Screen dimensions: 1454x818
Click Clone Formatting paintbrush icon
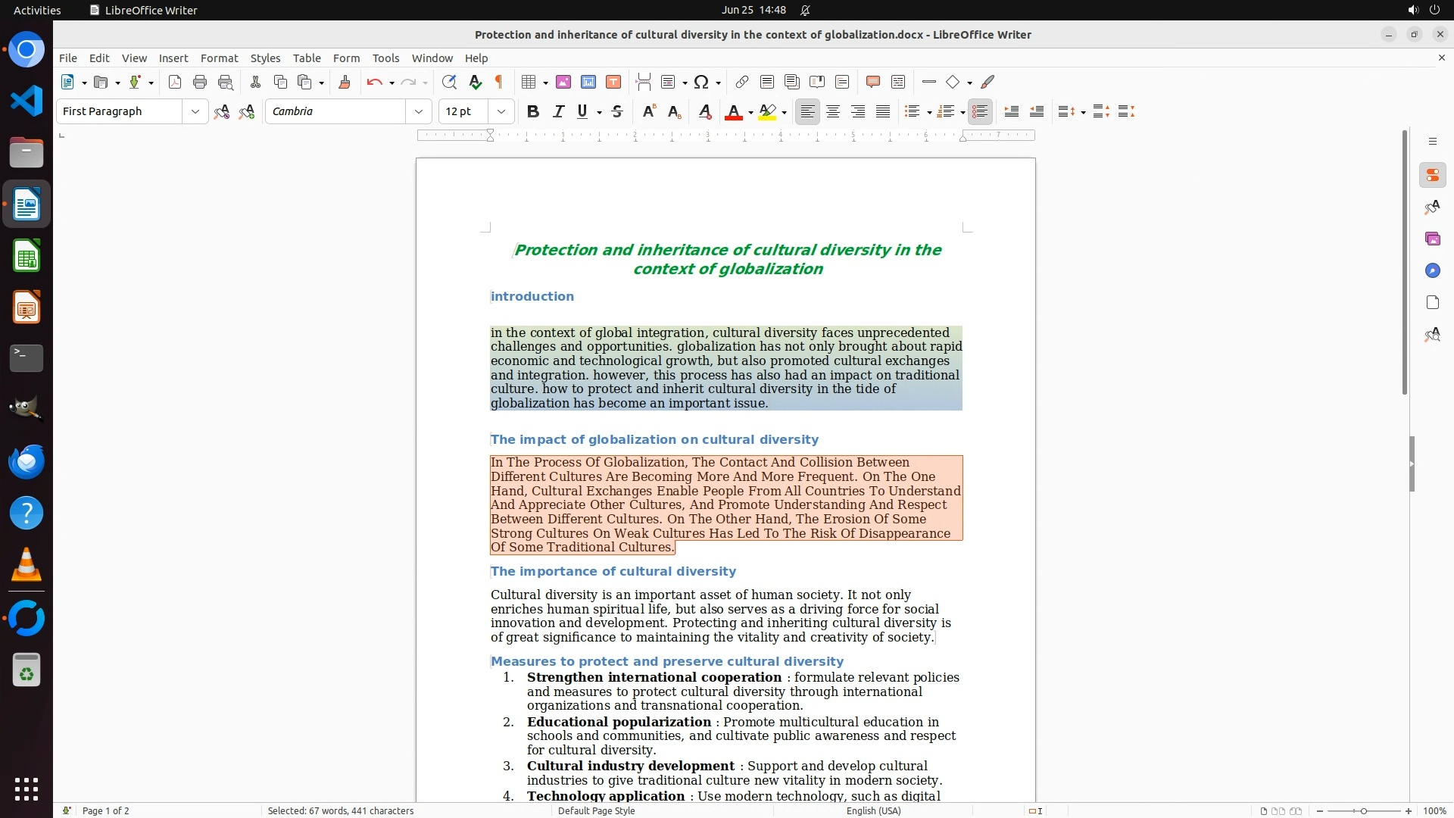pos(345,82)
